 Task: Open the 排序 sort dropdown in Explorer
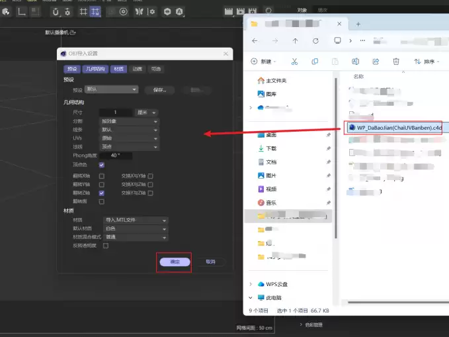click(427, 62)
